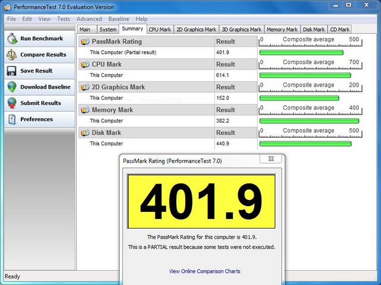
Task: Click the 382.2 Memory Mark result value
Action: [x=223, y=121]
